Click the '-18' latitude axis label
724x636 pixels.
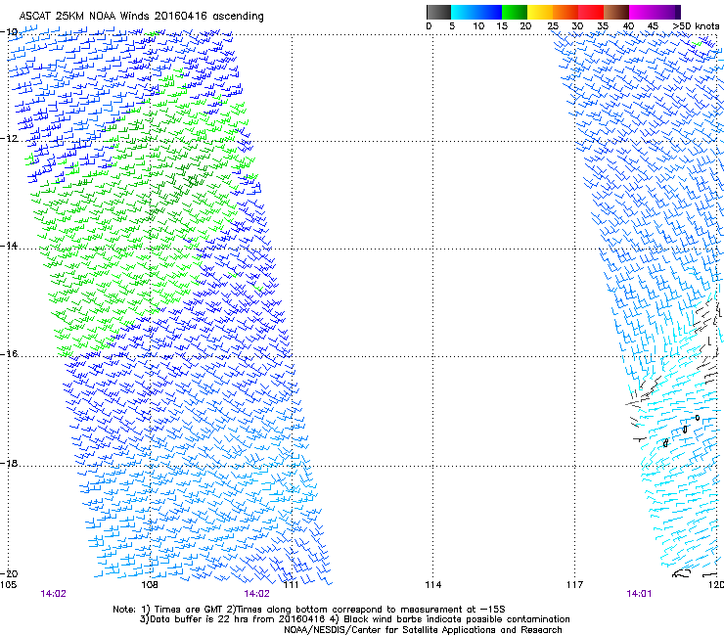(x=9, y=463)
